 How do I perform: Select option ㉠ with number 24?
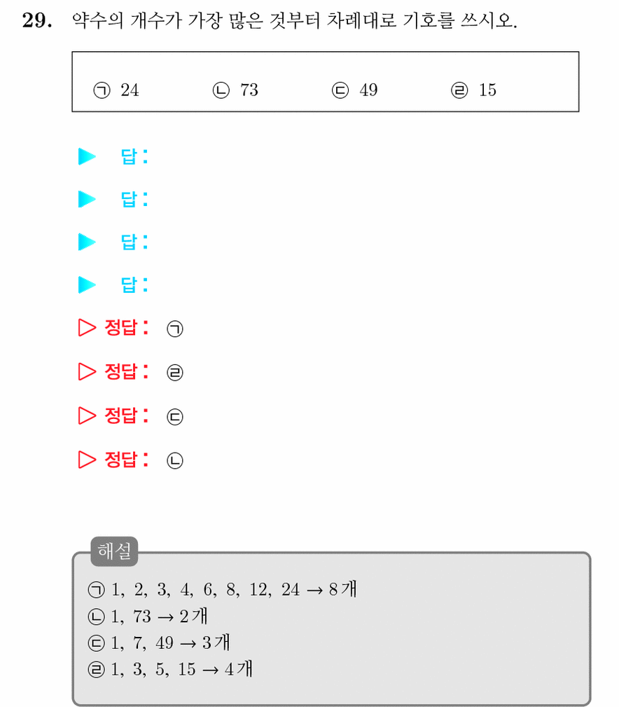pos(116,90)
